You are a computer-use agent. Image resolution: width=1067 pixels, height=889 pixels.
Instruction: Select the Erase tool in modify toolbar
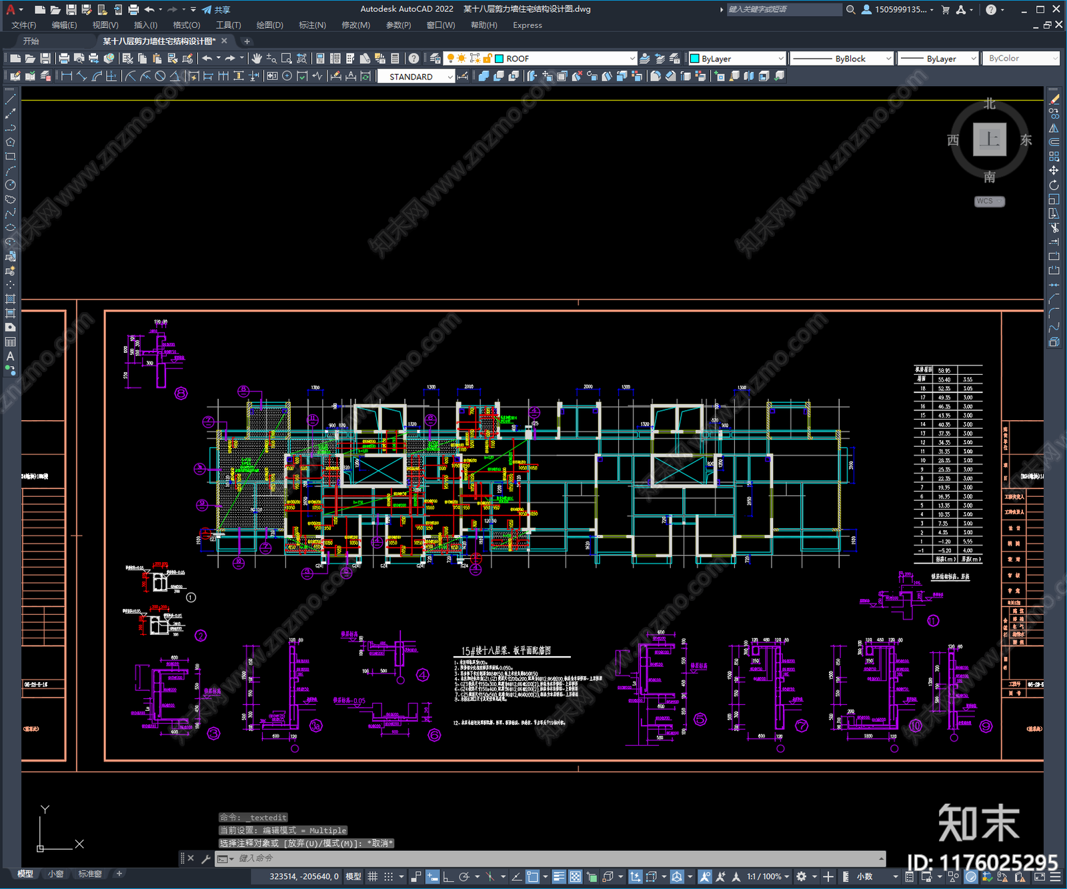point(1054,99)
